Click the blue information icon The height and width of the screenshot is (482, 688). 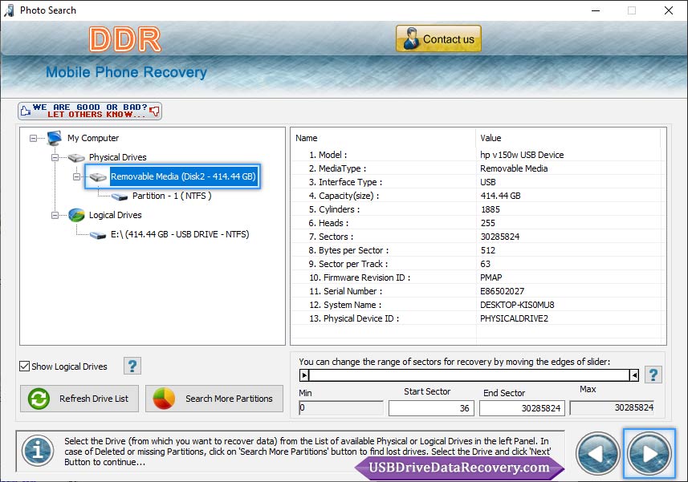click(x=38, y=451)
